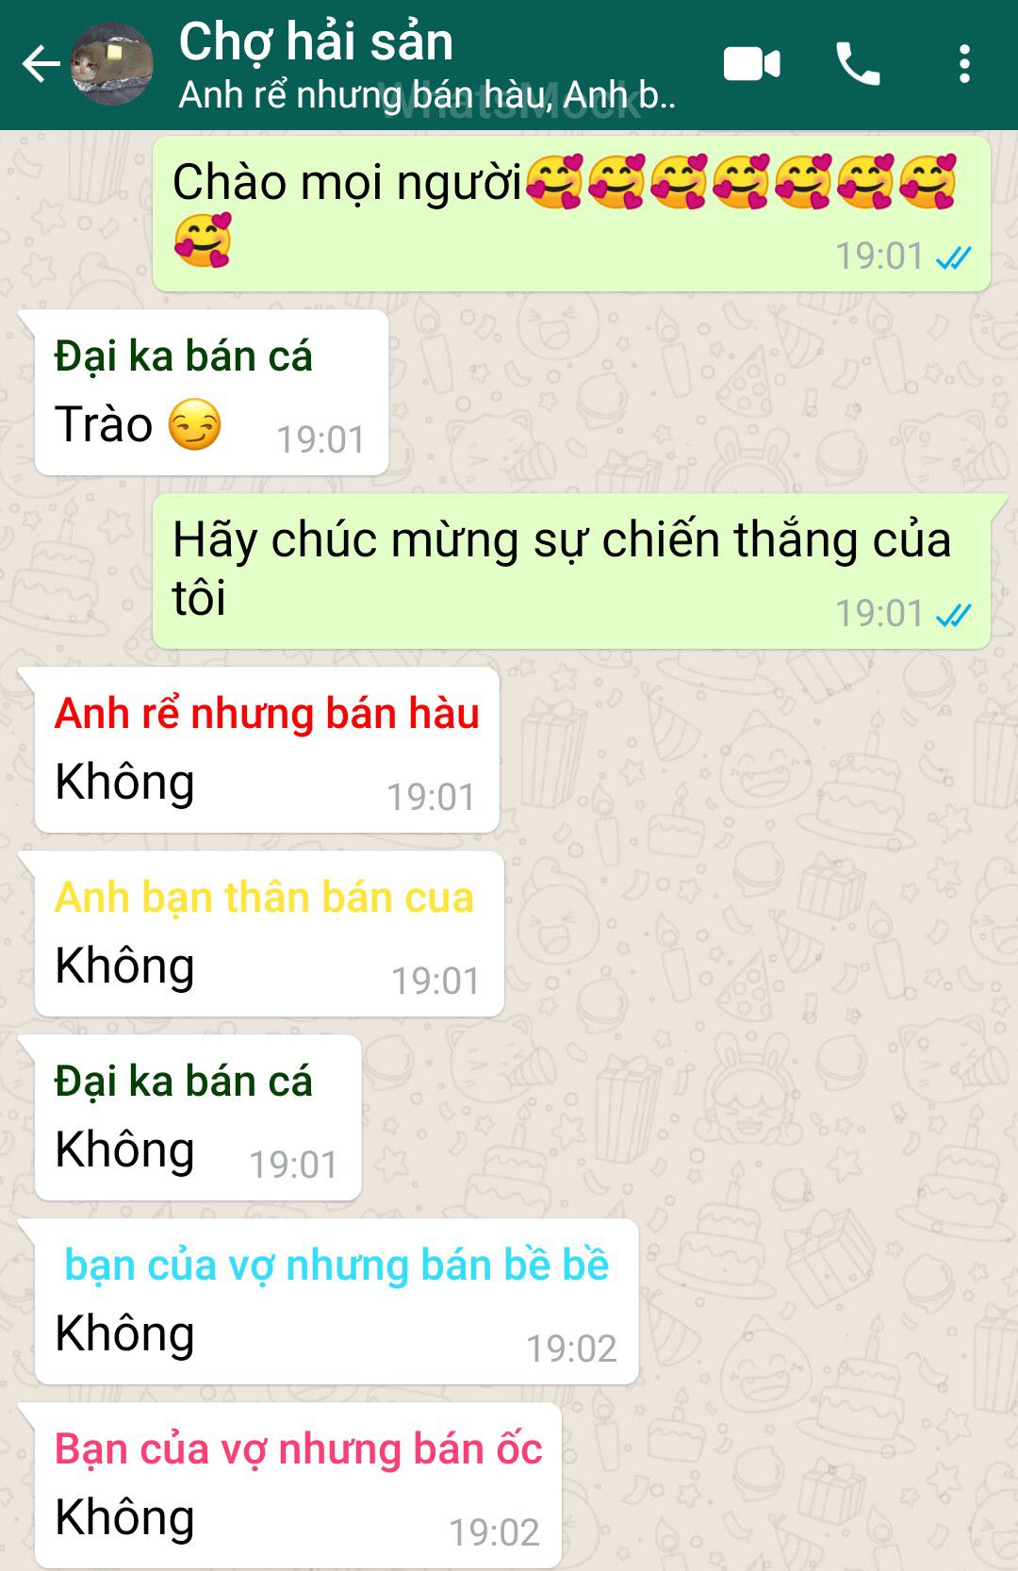Tap the back arrow icon
The image size is (1018, 1571).
[x=41, y=65]
